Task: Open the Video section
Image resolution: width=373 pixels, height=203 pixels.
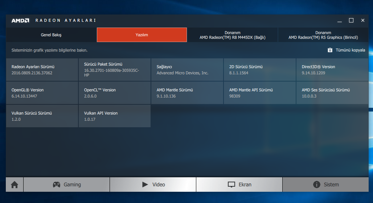Action: coord(153,185)
